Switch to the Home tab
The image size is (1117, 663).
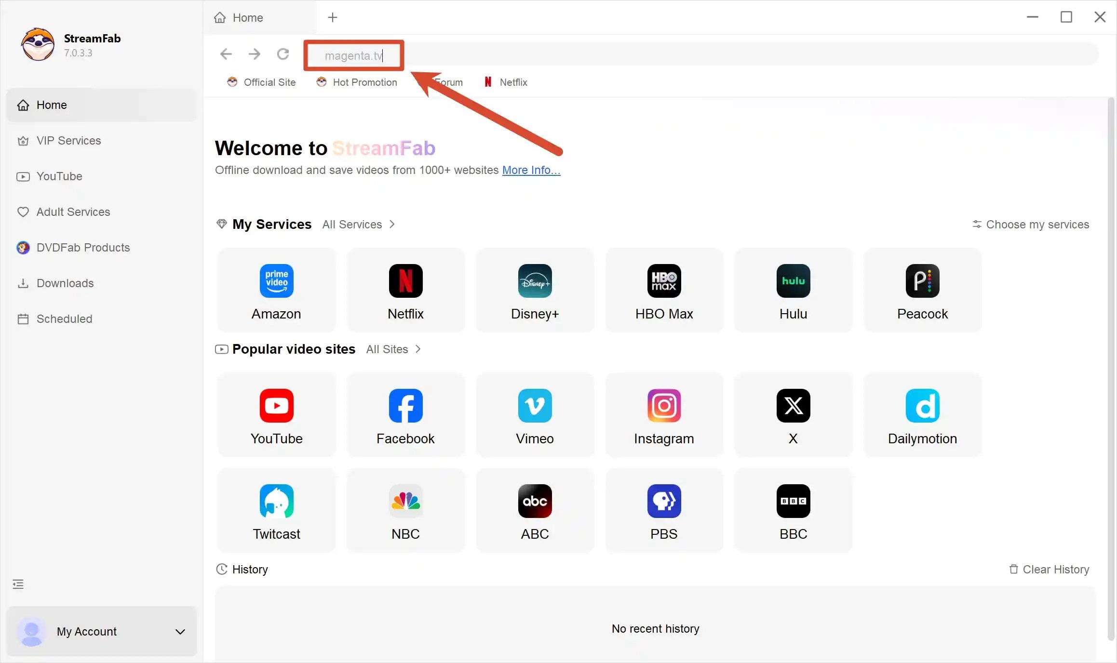[x=259, y=18]
